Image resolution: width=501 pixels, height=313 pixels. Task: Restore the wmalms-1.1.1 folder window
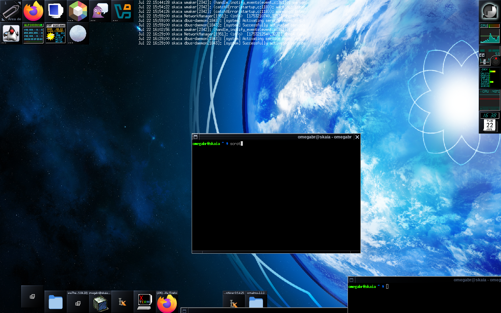tap(256, 300)
